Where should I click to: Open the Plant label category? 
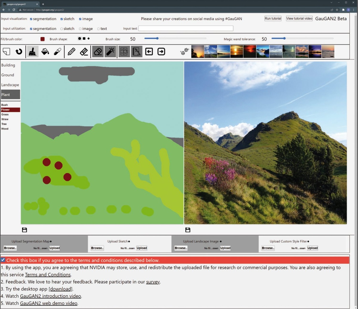pyautogui.click(x=10, y=95)
